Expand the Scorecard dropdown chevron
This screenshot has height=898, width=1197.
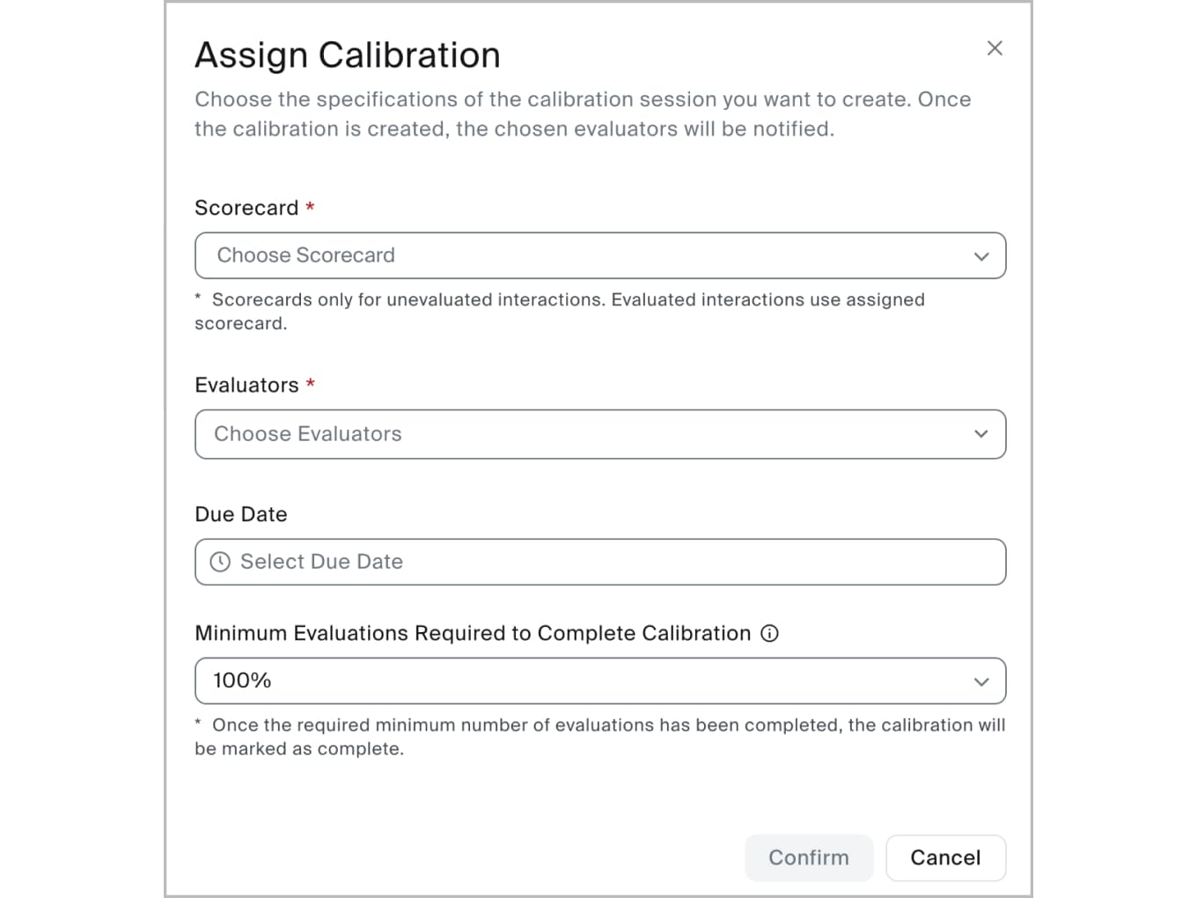981,256
